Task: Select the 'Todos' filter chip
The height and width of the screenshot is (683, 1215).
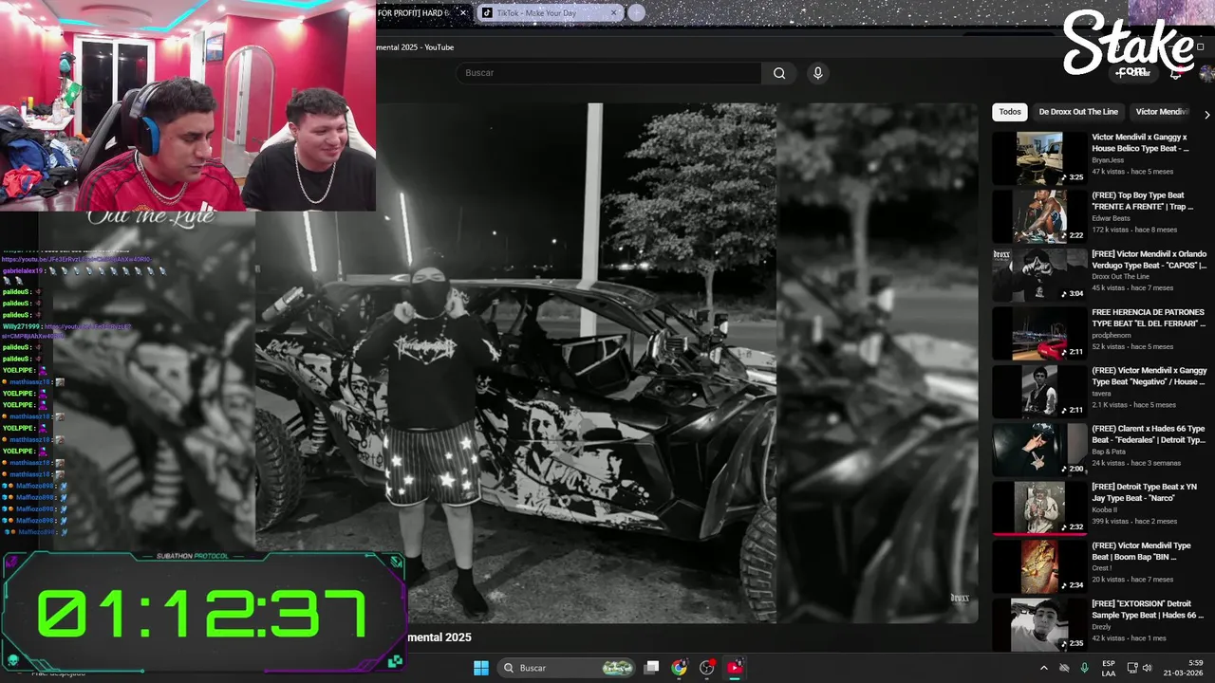Action: click(x=1010, y=112)
